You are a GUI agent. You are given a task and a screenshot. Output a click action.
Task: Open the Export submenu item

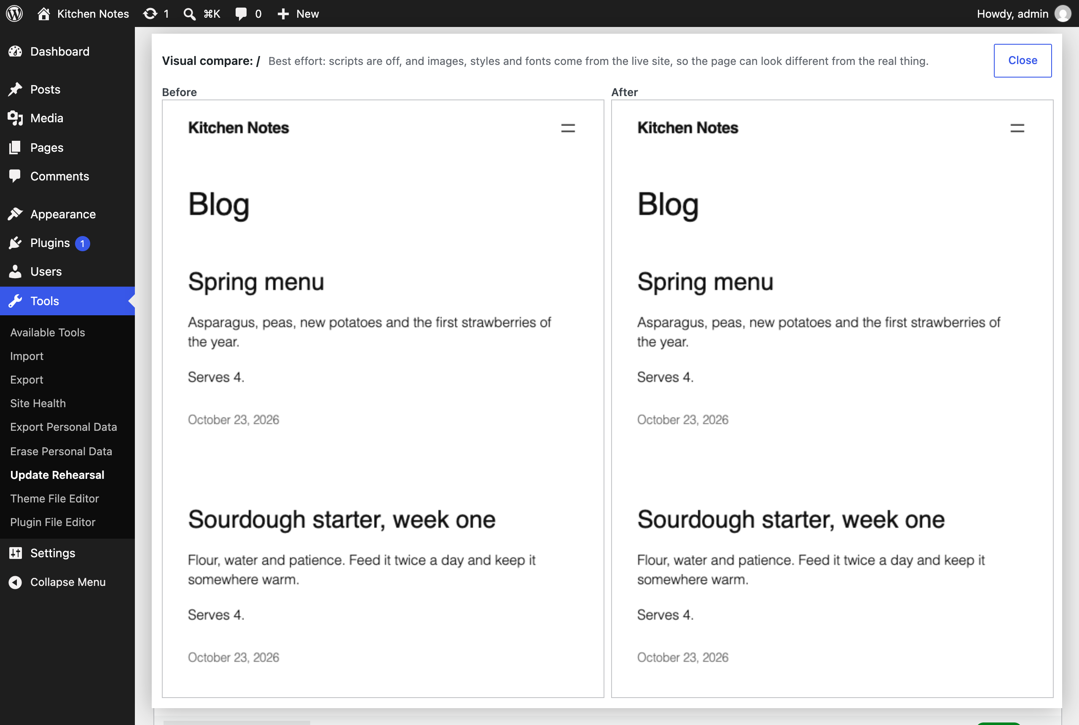tap(27, 380)
